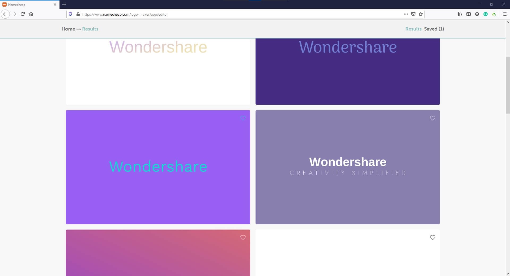Favorite the pink gradient logo card

coord(243,238)
